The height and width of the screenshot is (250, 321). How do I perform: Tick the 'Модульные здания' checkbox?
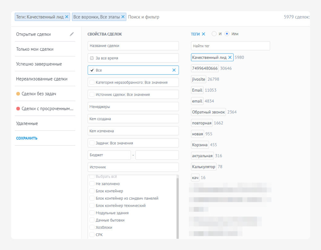tap(92, 213)
